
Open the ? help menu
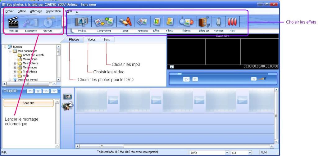pos(77,11)
